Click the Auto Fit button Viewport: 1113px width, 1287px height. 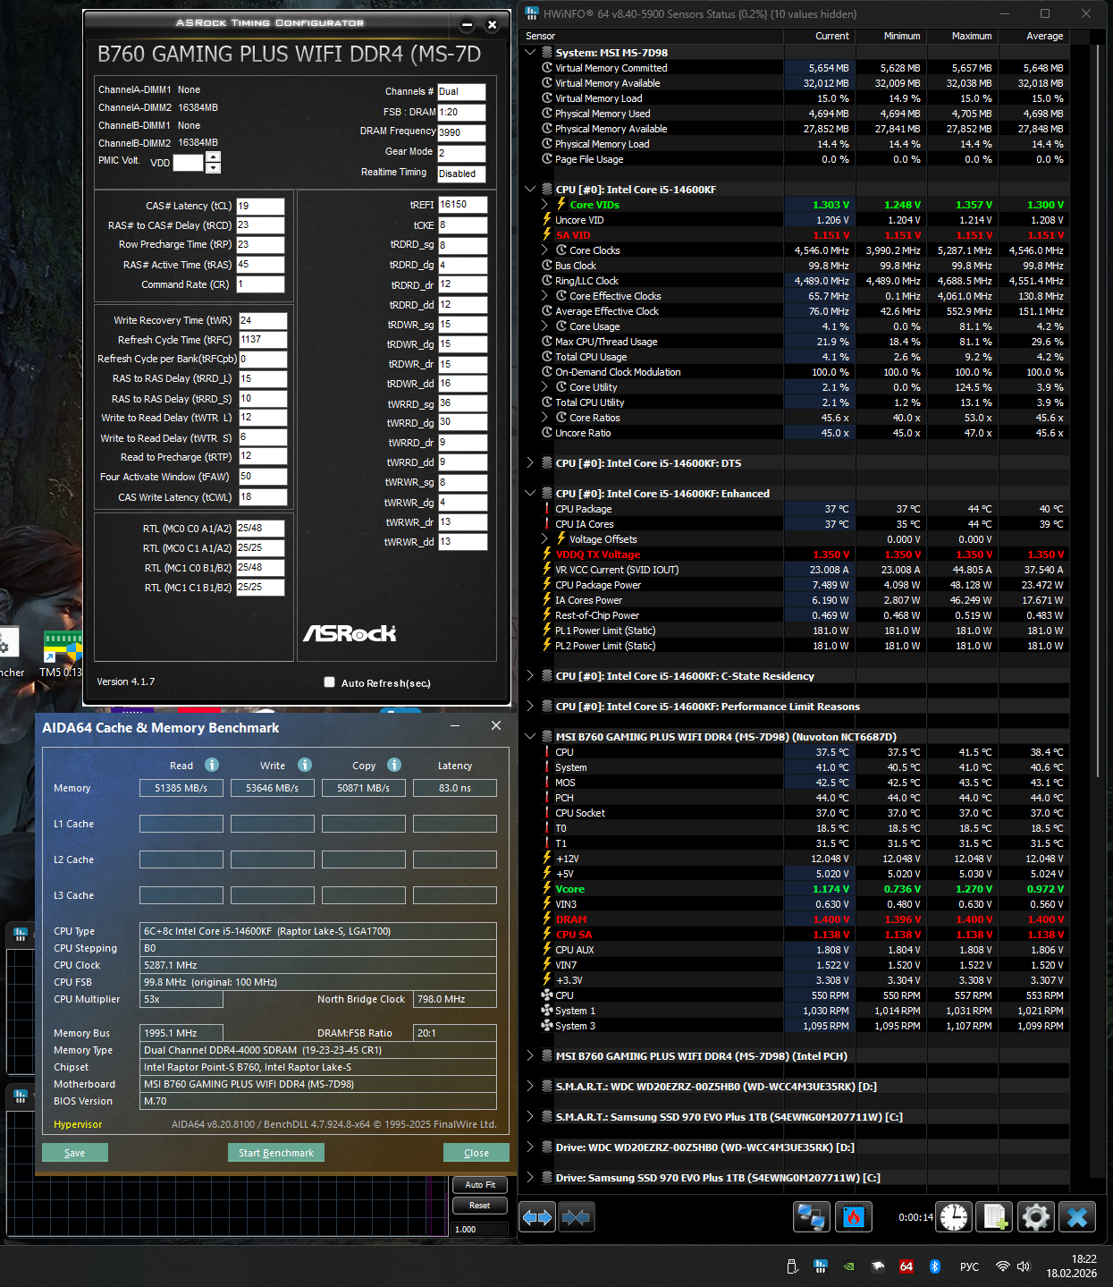[x=480, y=1185]
